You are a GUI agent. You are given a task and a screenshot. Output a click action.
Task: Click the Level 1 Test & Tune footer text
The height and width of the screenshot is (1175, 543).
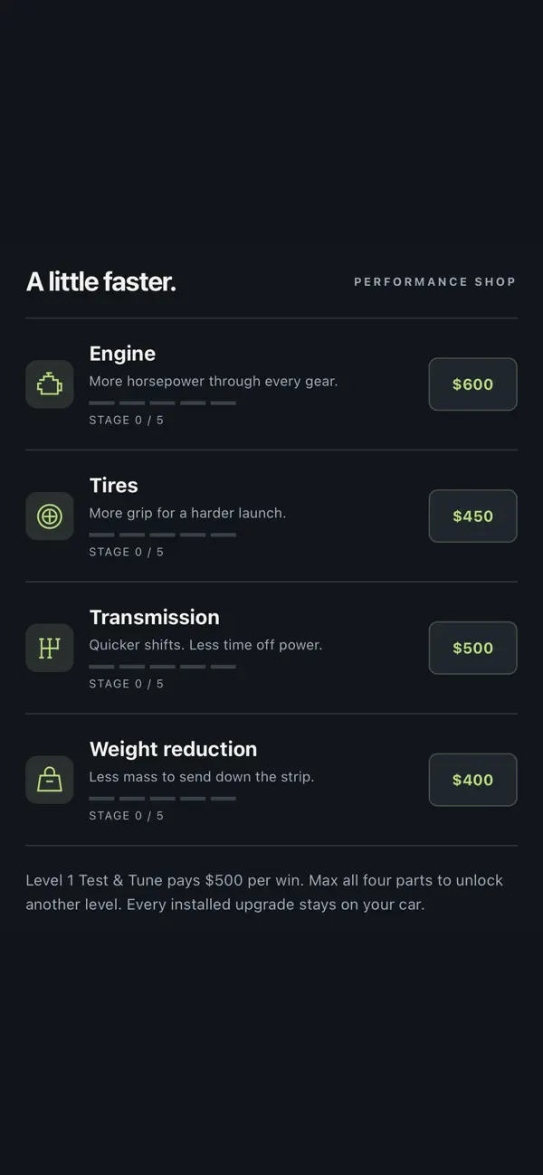[x=264, y=892]
